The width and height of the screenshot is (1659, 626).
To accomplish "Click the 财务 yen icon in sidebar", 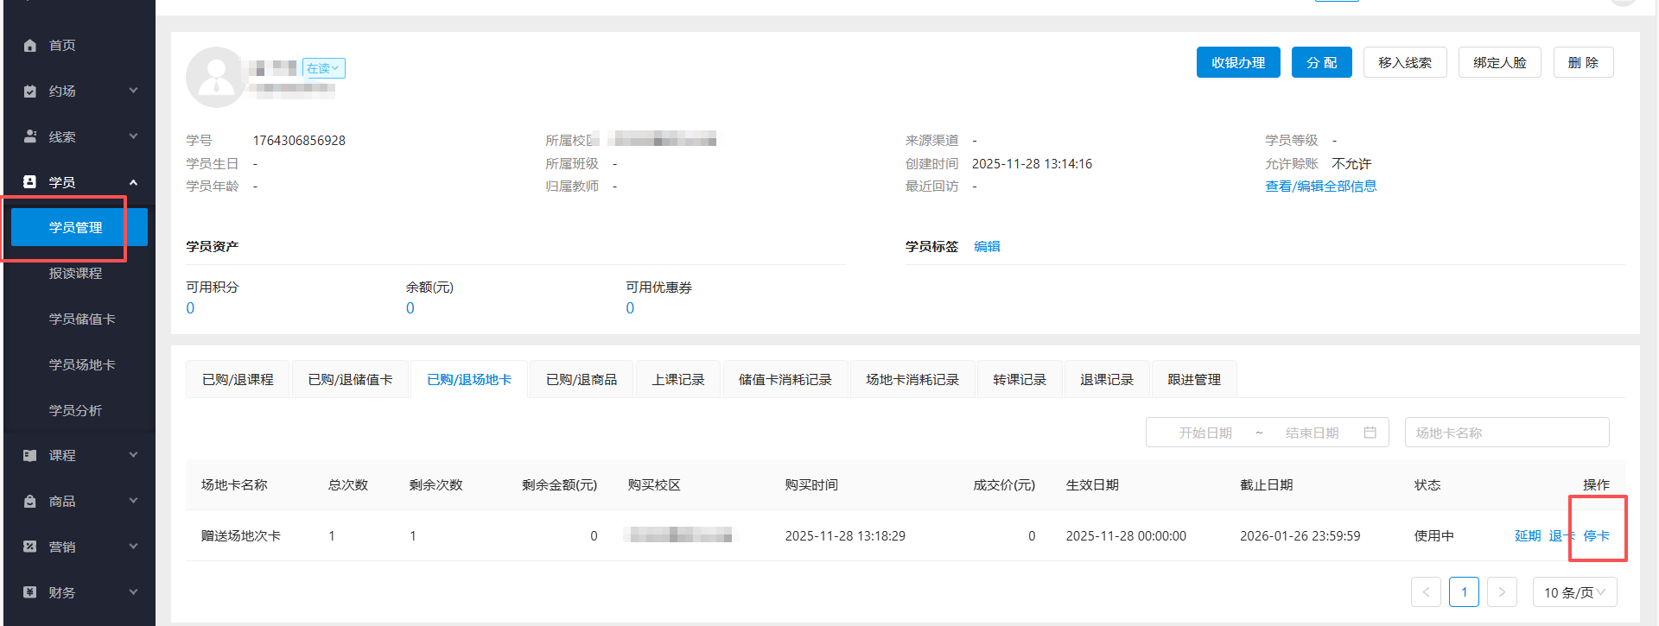I will pos(30,592).
